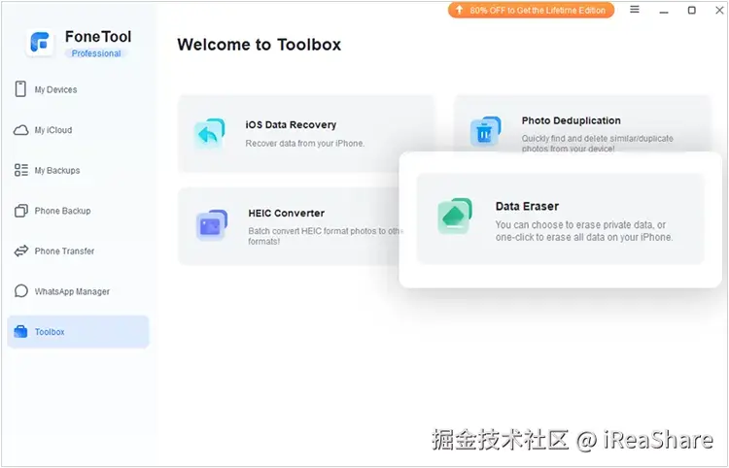Maximize the FoneTool window
Viewport: 729px width, 468px height.
692,10
